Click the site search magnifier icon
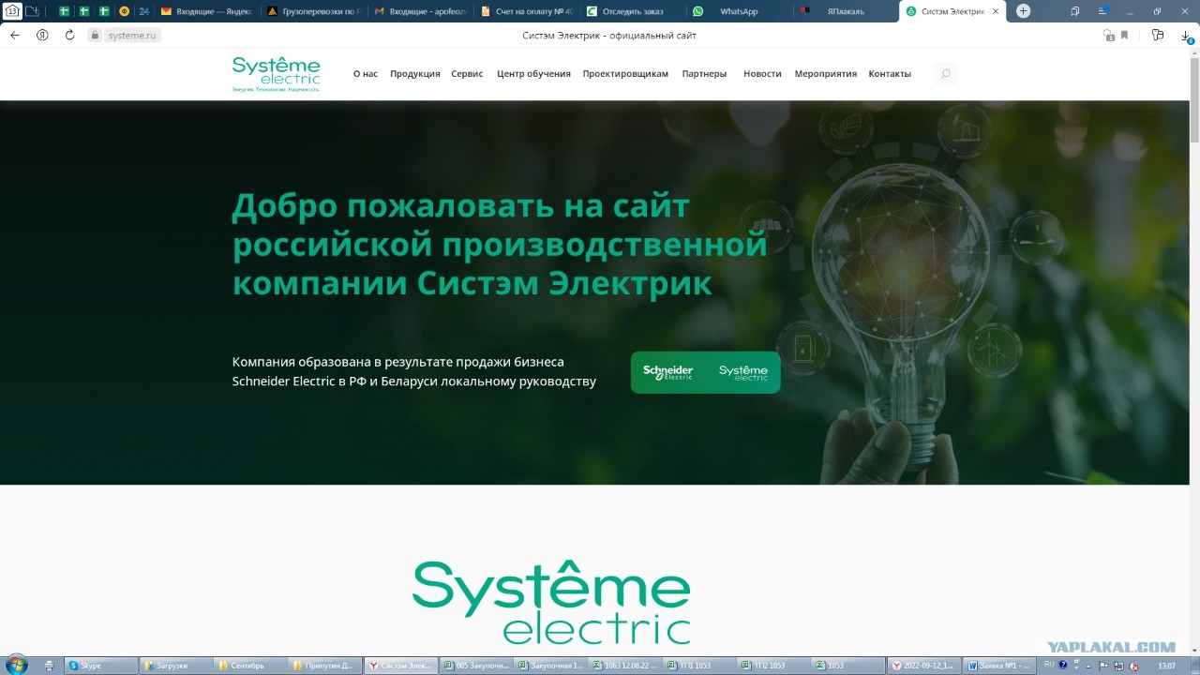 coord(945,74)
